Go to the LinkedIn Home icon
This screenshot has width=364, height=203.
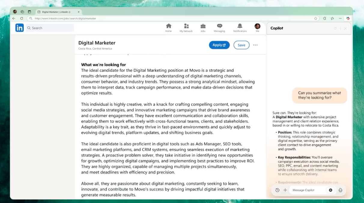tap(168, 26)
